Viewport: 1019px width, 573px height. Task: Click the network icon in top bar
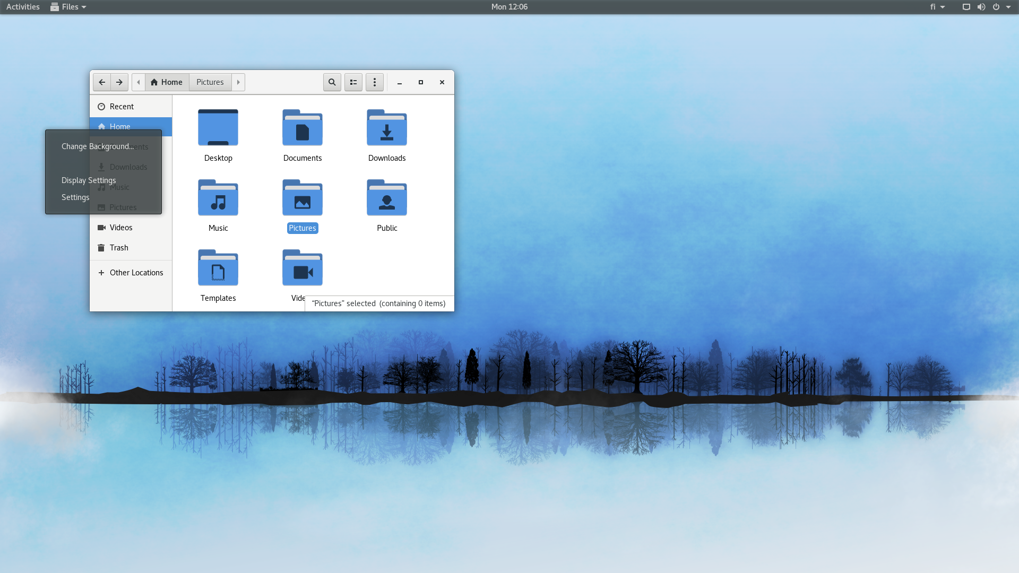(966, 7)
